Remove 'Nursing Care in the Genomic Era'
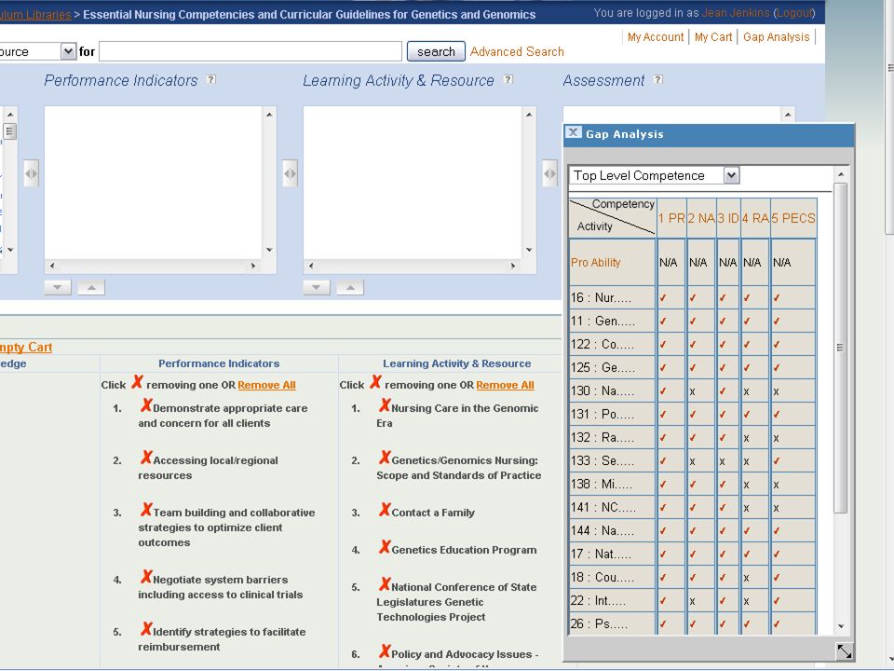This screenshot has width=894, height=671. (385, 405)
